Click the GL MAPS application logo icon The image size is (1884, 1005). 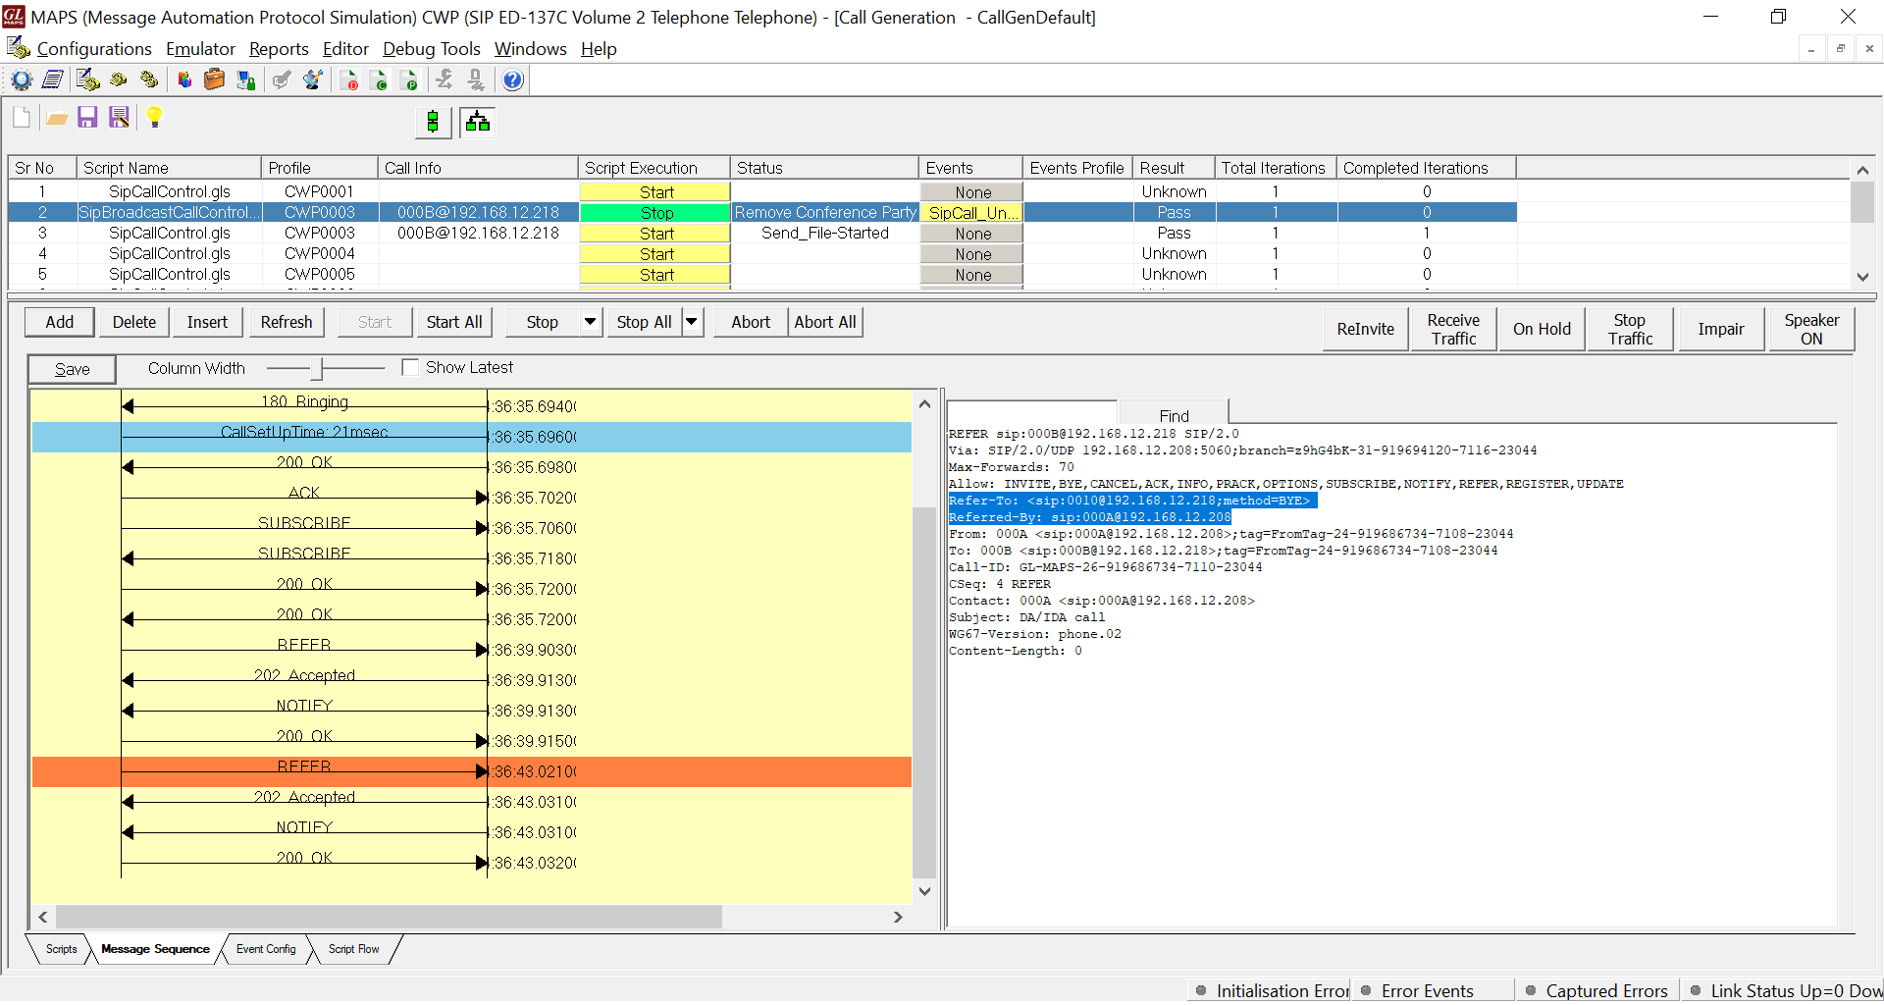[x=14, y=17]
